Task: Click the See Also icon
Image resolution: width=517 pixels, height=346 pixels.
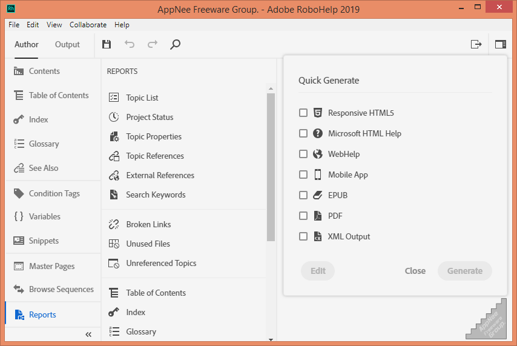Action: [x=19, y=168]
